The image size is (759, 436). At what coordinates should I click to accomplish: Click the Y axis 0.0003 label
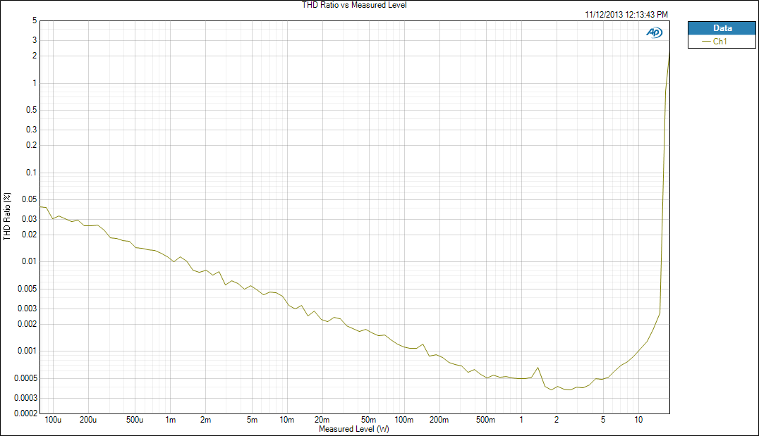25,398
